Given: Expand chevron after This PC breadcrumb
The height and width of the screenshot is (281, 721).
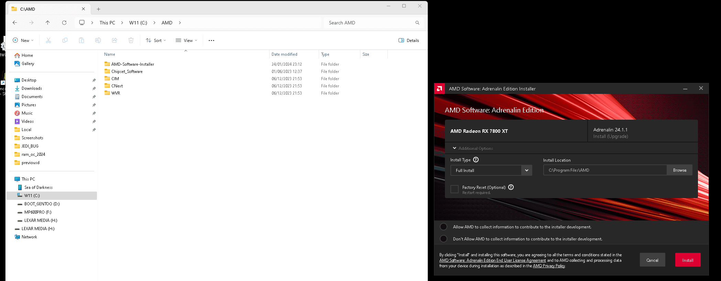Looking at the screenshot, I should coord(122,23).
